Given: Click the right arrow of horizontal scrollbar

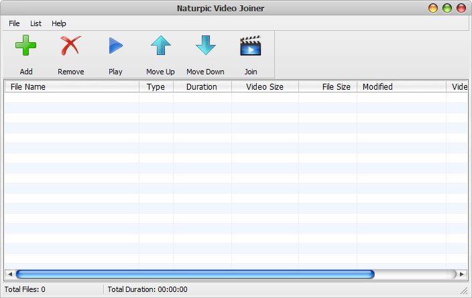Looking at the screenshot, I should click(462, 275).
